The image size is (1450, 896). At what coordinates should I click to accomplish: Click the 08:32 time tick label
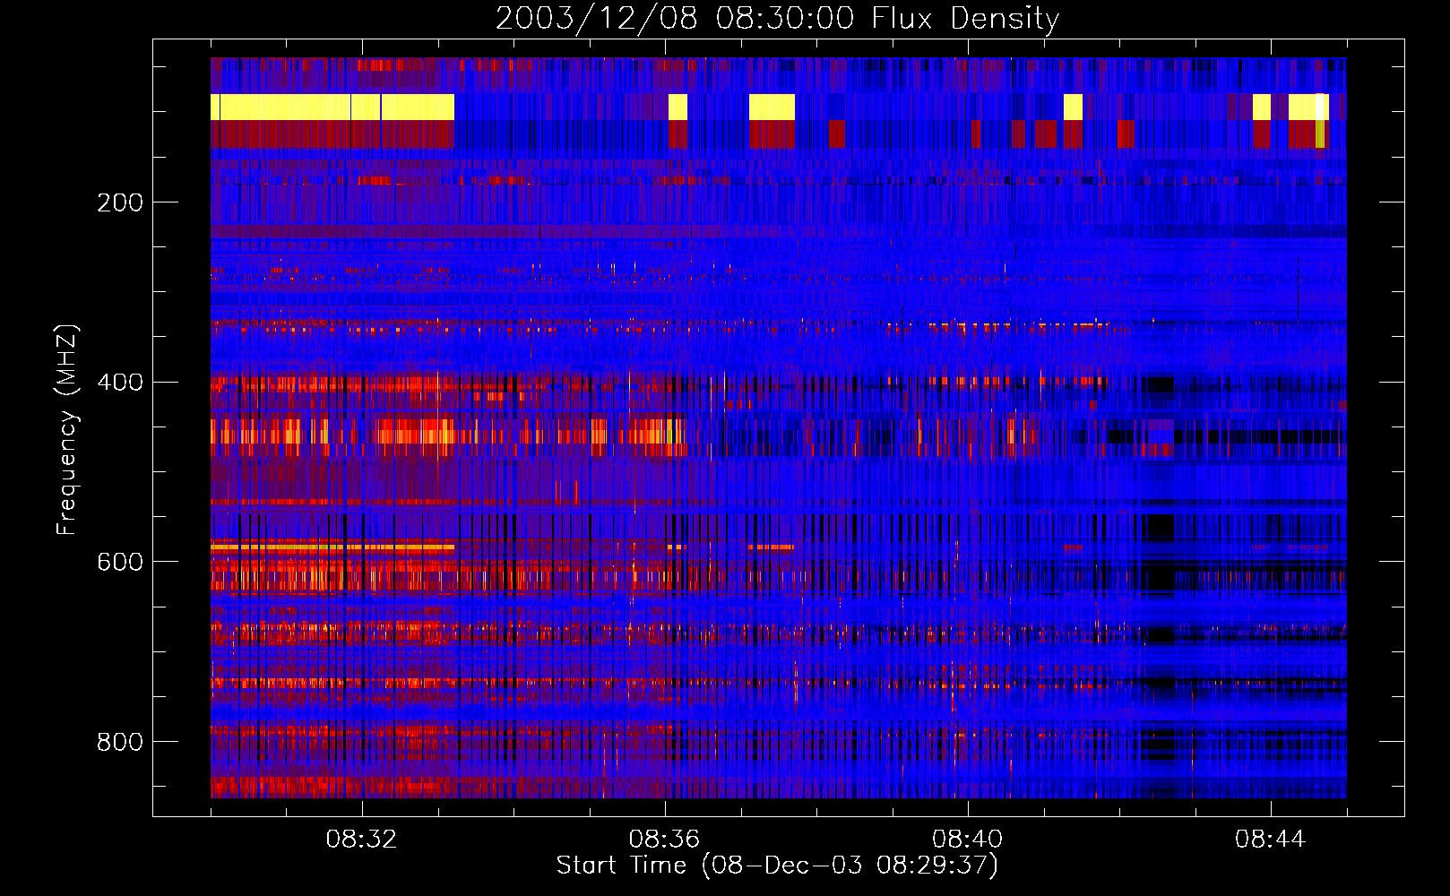pyautogui.click(x=361, y=840)
